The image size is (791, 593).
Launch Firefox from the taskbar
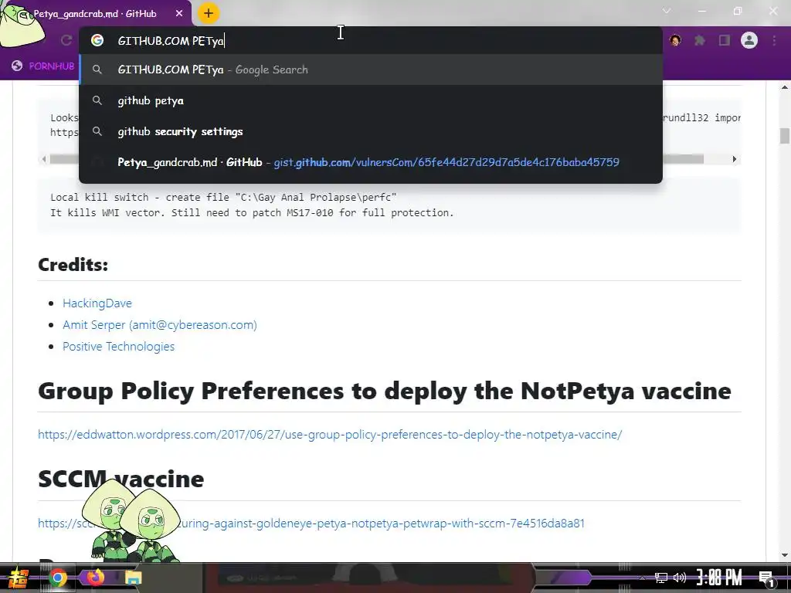(x=95, y=577)
